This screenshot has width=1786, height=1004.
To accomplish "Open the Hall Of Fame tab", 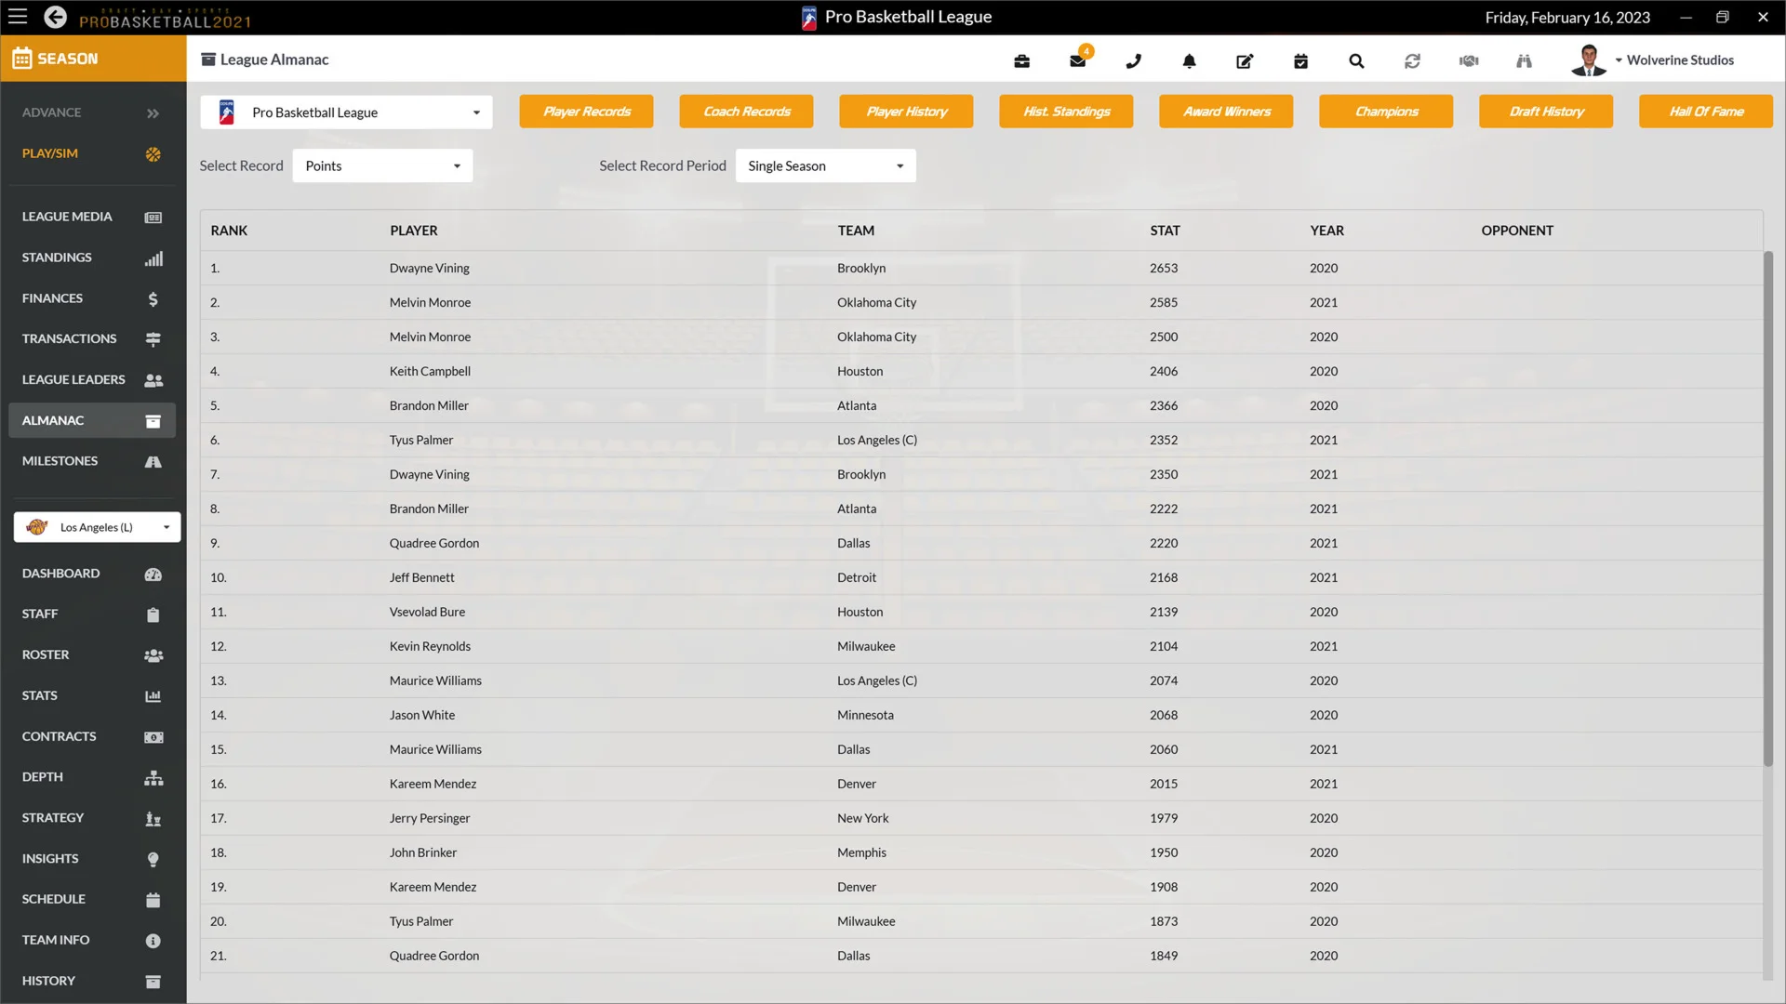I will point(1705,112).
